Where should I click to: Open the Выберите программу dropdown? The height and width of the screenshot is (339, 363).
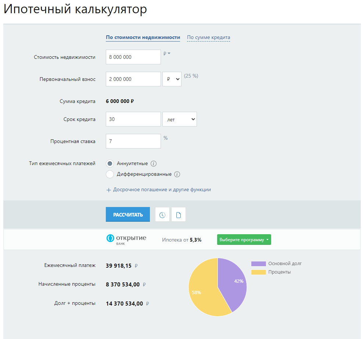[x=244, y=240]
